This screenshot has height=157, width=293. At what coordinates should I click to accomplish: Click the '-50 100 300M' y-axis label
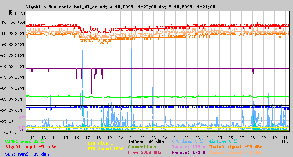pyautogui.click(x=12, y=23)
